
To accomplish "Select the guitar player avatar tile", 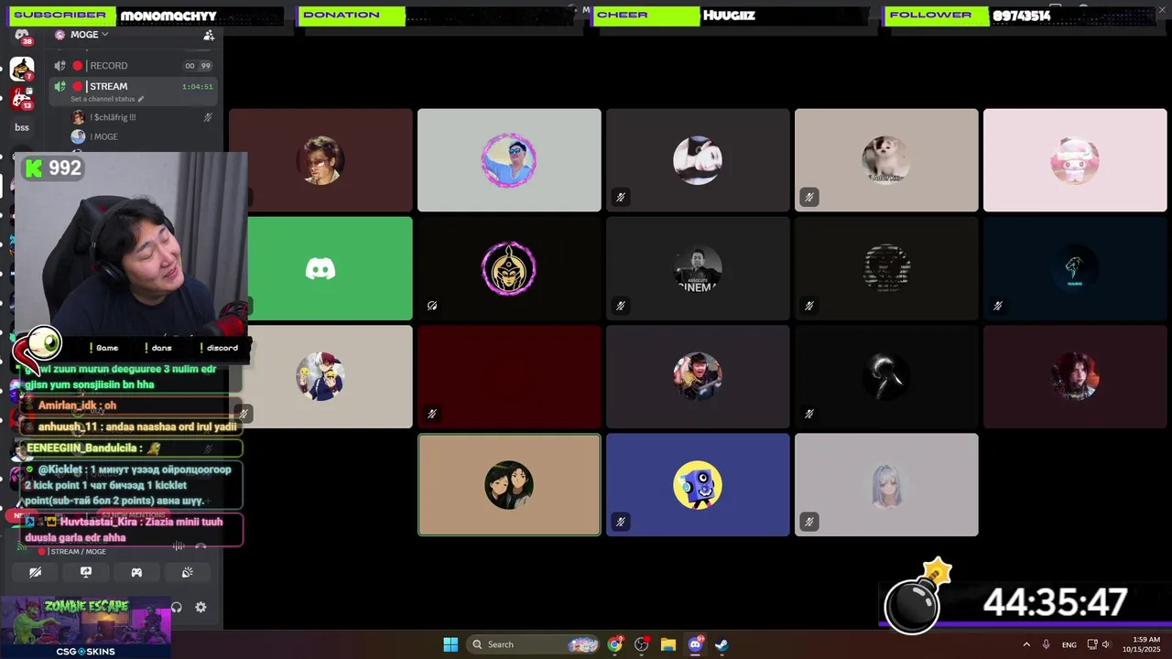I will pos(698,376).
